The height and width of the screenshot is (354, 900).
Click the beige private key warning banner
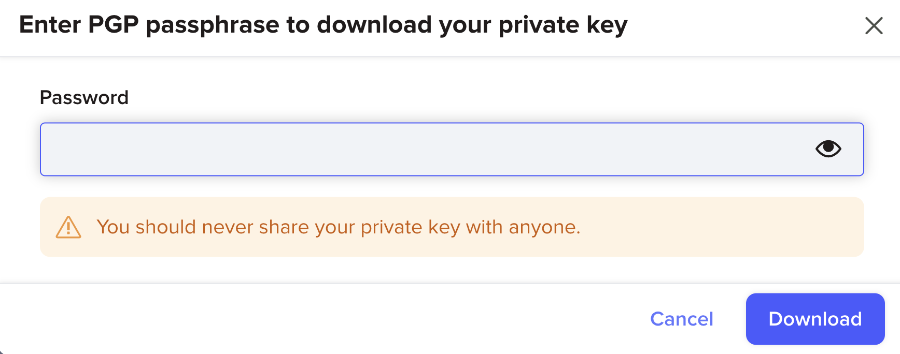(452, 227)
